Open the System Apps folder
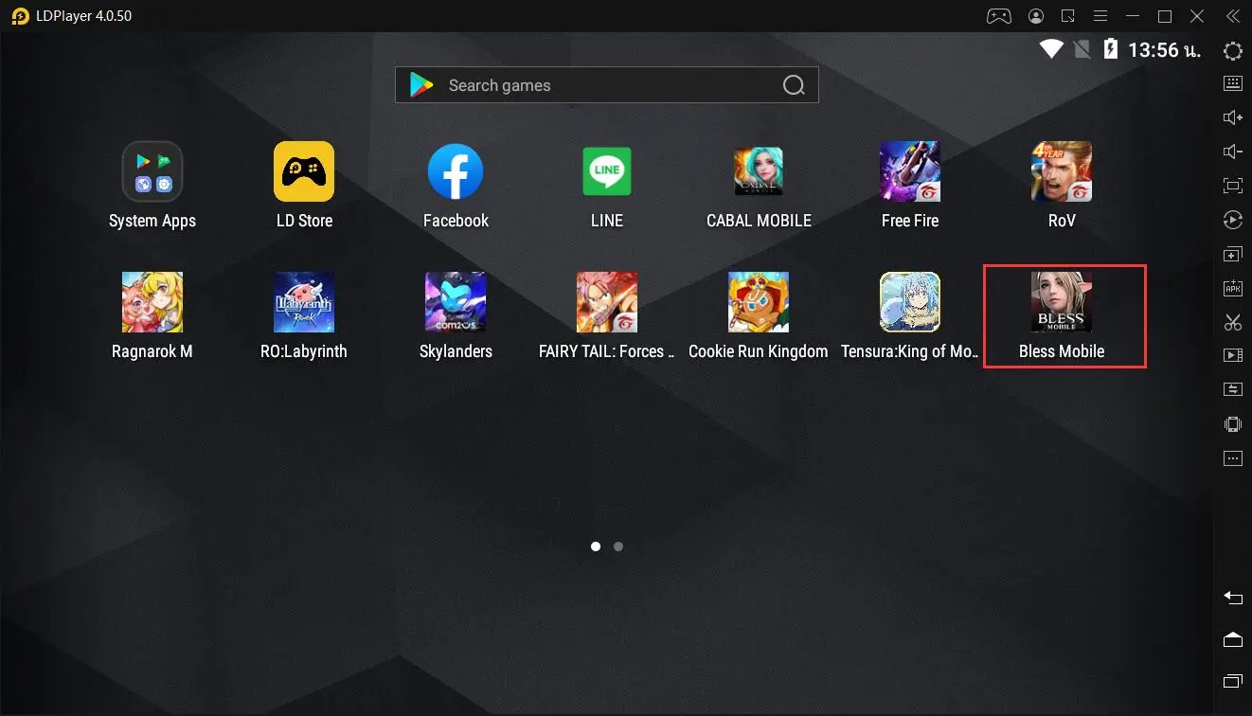 coord(152,171)
